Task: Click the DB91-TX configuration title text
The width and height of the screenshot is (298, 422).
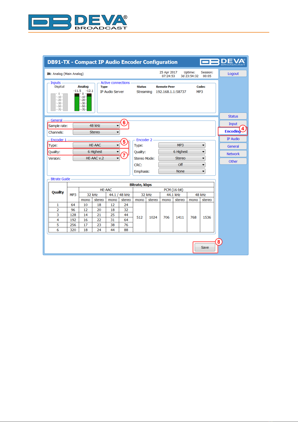Action: [x=112, y=62]
